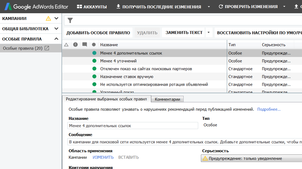
Task: Sort by Название column header
Action: pyautogui.click(x=163, y=45)
